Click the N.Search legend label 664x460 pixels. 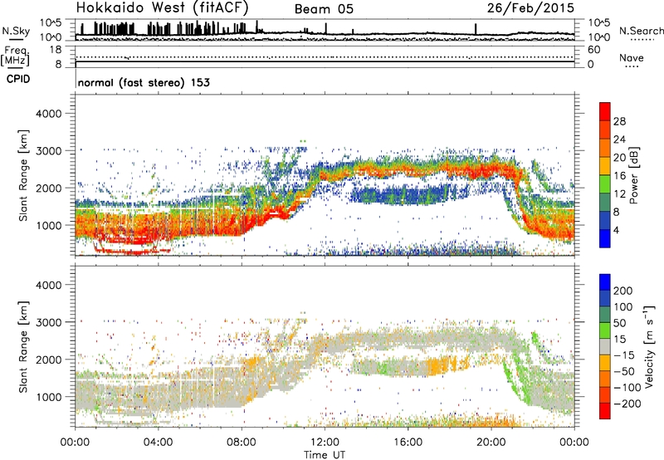pos(641,31)
